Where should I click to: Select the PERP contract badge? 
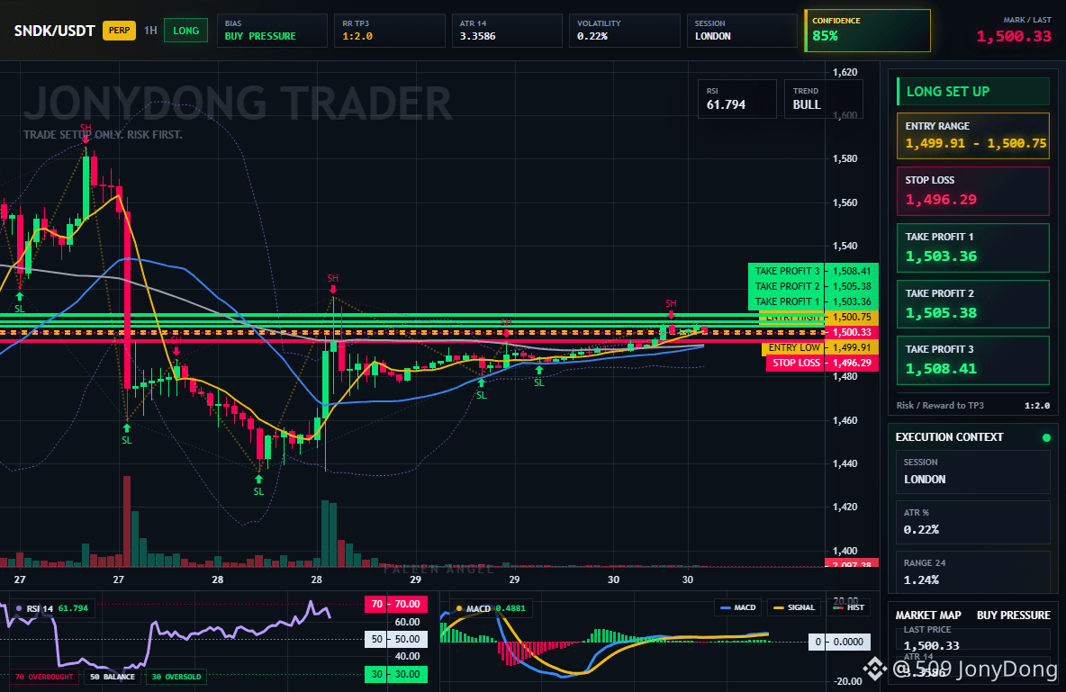coord(119,31)
